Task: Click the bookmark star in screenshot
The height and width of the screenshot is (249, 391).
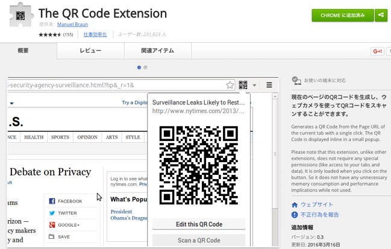Action: click(x=230, y=85)
